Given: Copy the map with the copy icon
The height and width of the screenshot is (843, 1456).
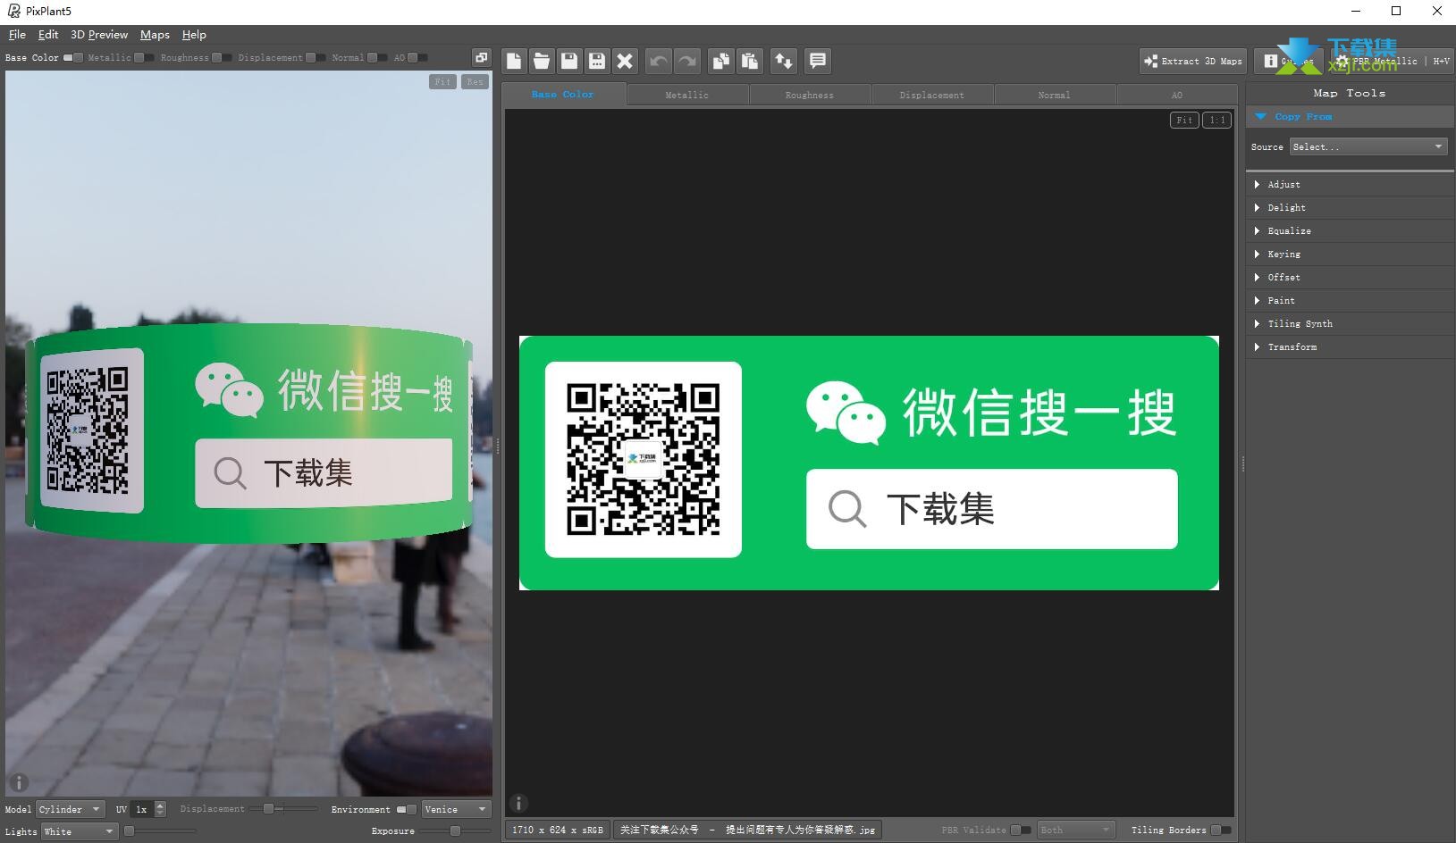Looking at the screenshot, I should click(720, 61).
